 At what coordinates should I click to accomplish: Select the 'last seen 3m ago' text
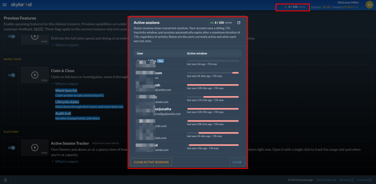click(x=196, y=64)
